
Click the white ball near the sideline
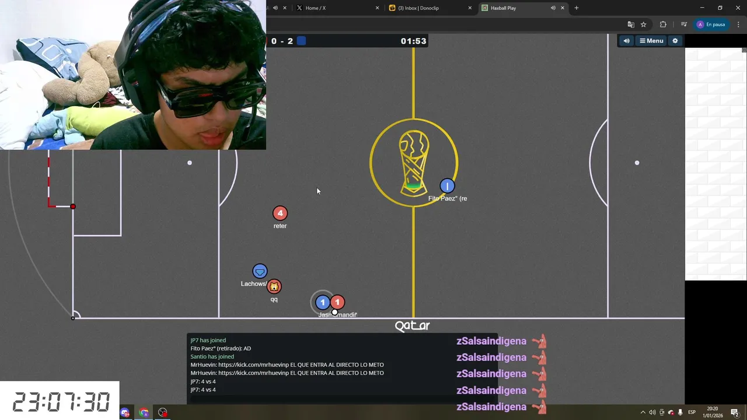(x=334, y=313)
